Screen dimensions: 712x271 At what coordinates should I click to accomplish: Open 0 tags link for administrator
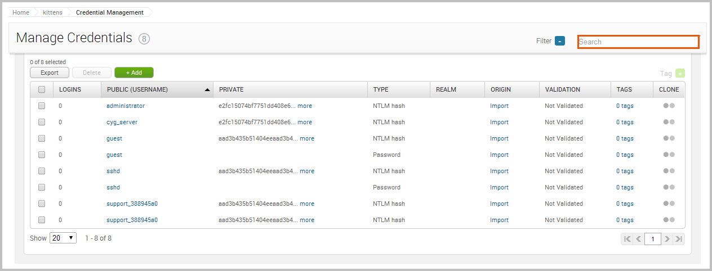[x=625, y=106]
